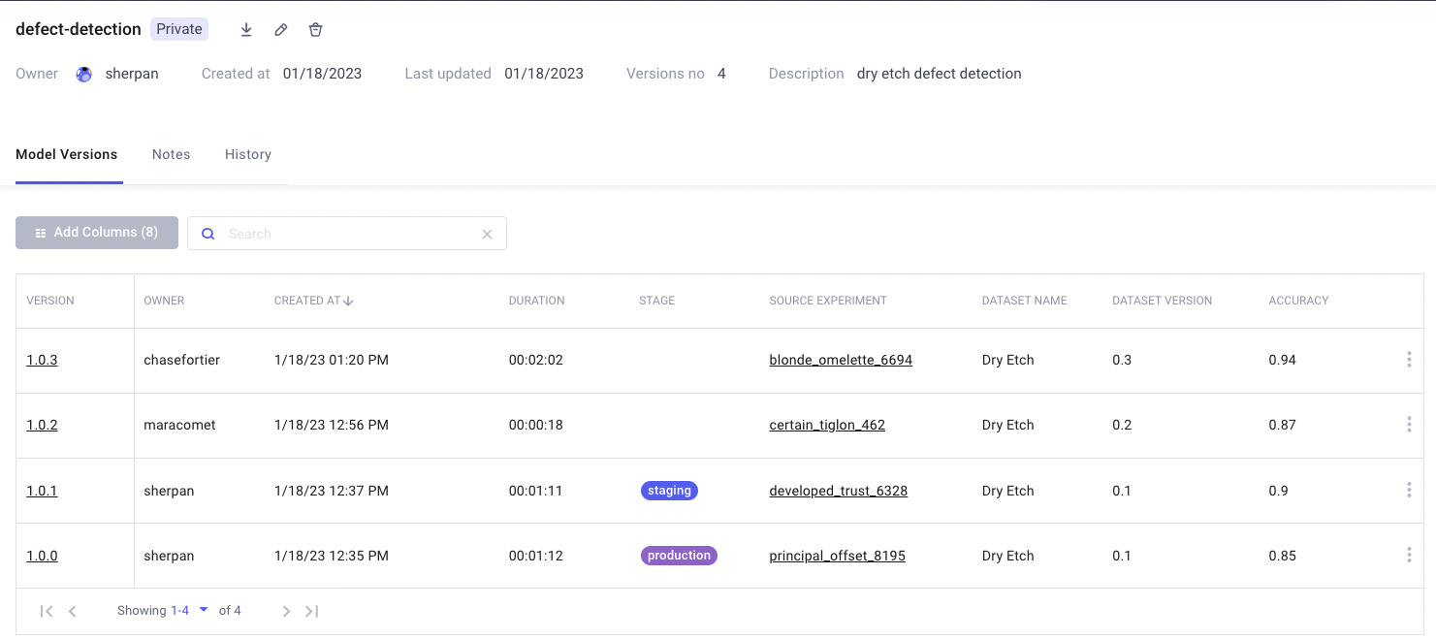Image resolution: width=1436 pixels, height=639 pixels.
Task: Click the pencil edit icon
Action: point(281,30)
